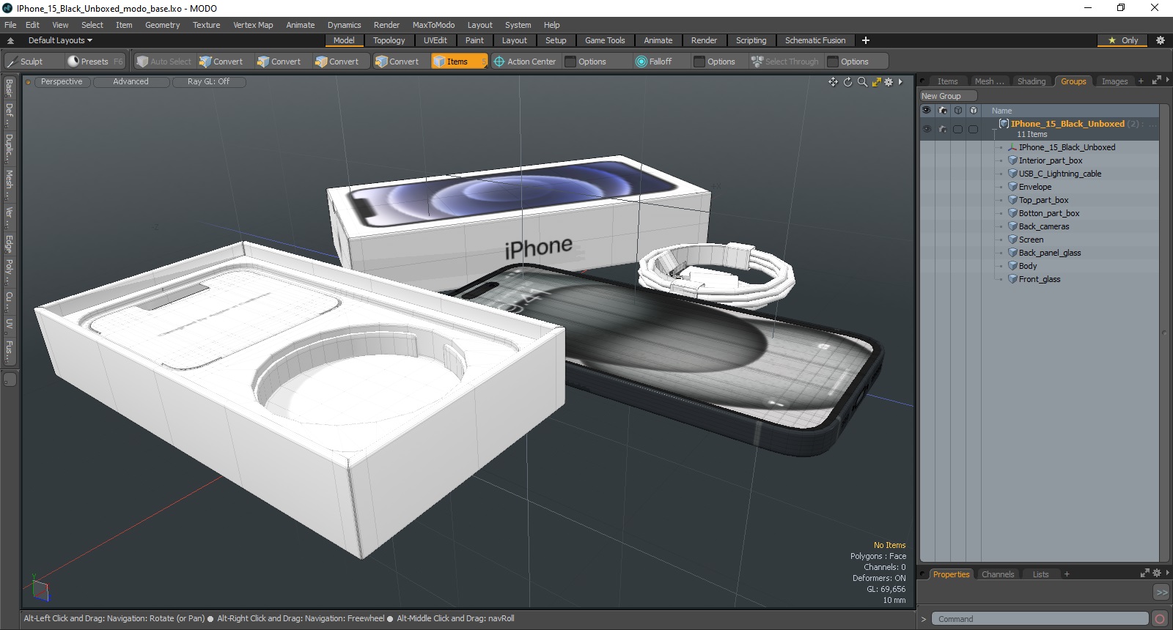Open the Action Center menu
Screen dimensions: 1173x630
click(525, 62)
